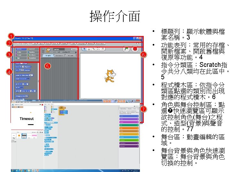230x172 pixels.
Task: Select the Sensing block category
Action: (33, 52)
